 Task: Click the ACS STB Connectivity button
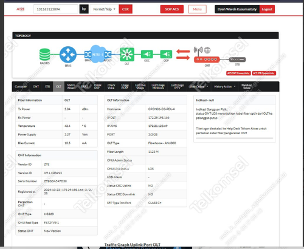264,73
